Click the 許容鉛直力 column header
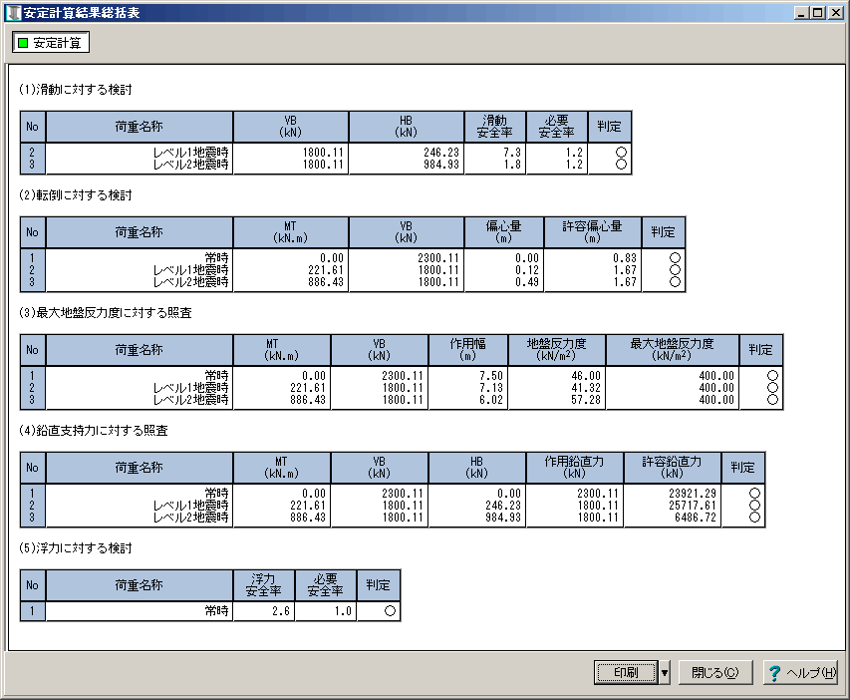The width and height of the screenshot is (850, 700). [x=673, y=468]
